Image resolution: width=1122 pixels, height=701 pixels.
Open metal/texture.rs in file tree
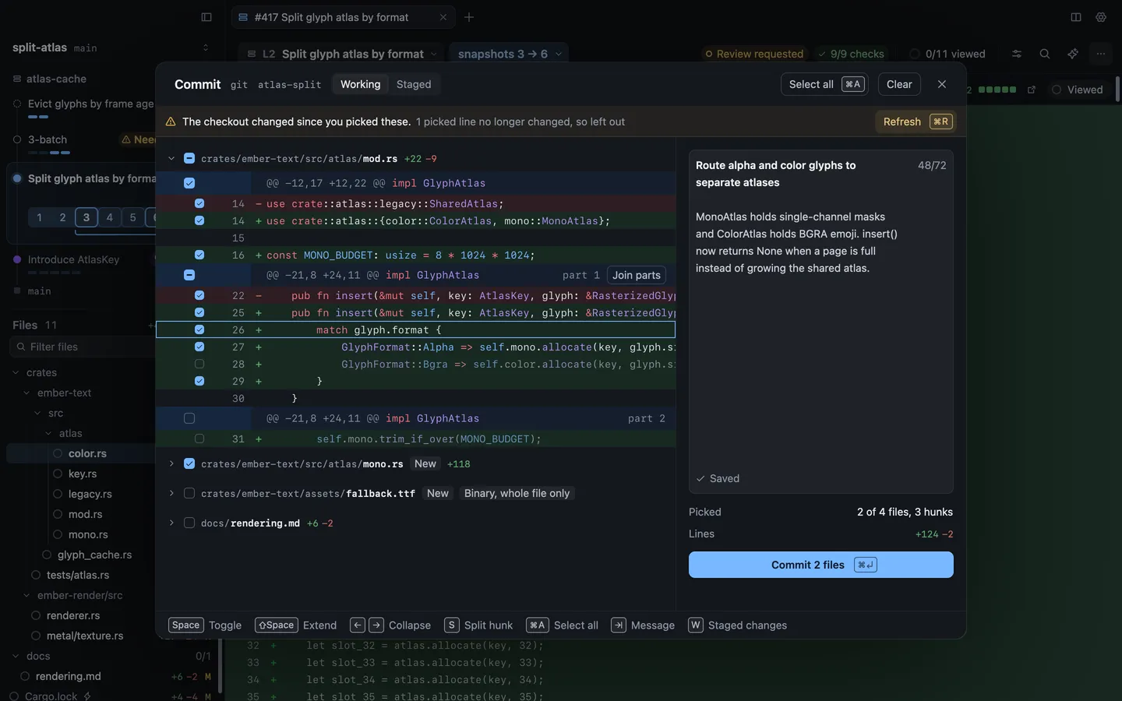point(85,636)
